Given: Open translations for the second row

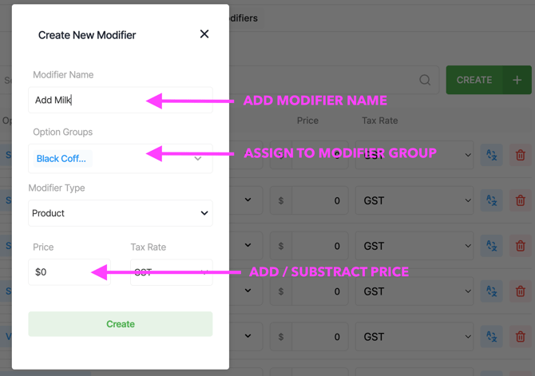Looking at the screenshot, I should click(x=492, y=200).
